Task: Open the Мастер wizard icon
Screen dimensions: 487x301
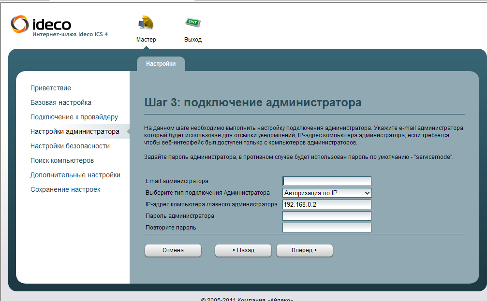Action: 146,23
